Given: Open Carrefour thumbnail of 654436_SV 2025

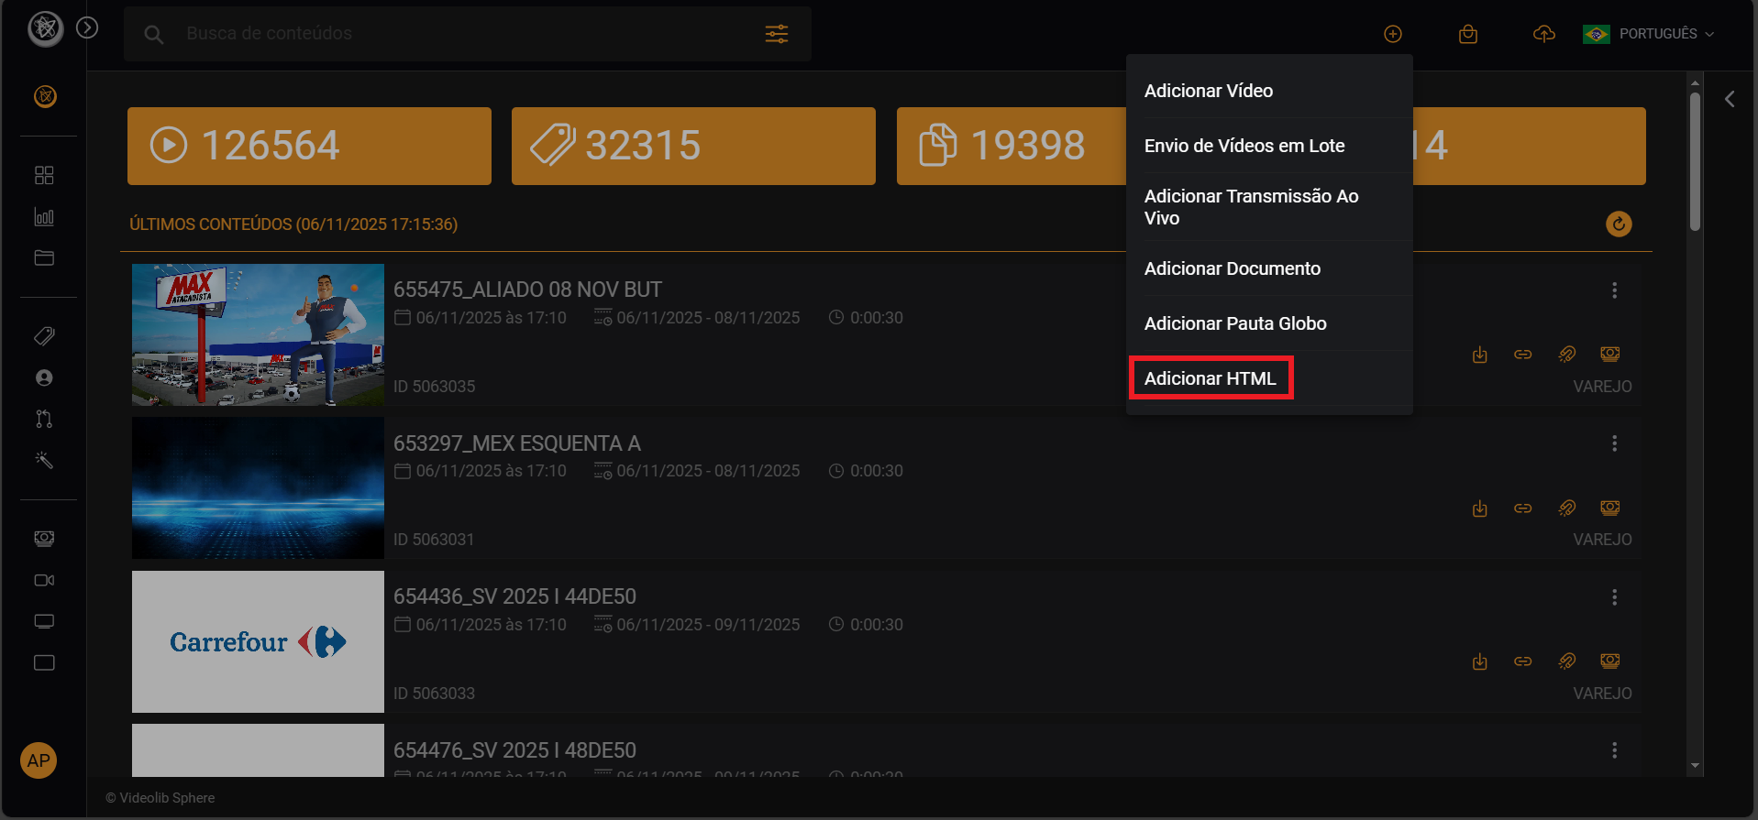Looking at the screenshot, I should tap(258, 641).
